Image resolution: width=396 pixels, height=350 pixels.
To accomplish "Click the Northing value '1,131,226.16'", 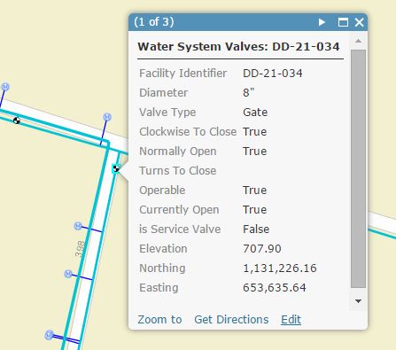I will pos(280,268).
